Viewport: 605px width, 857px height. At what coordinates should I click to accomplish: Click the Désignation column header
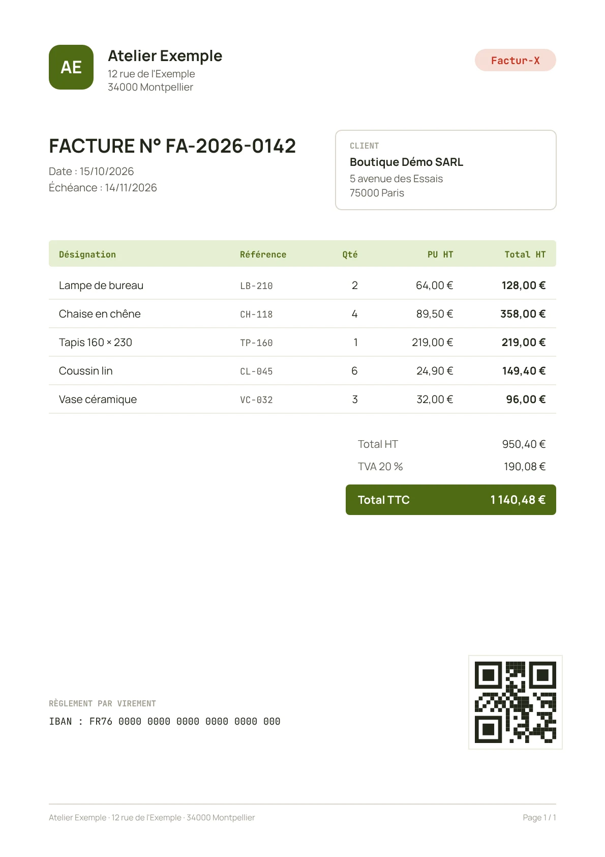tap(87, 254)
